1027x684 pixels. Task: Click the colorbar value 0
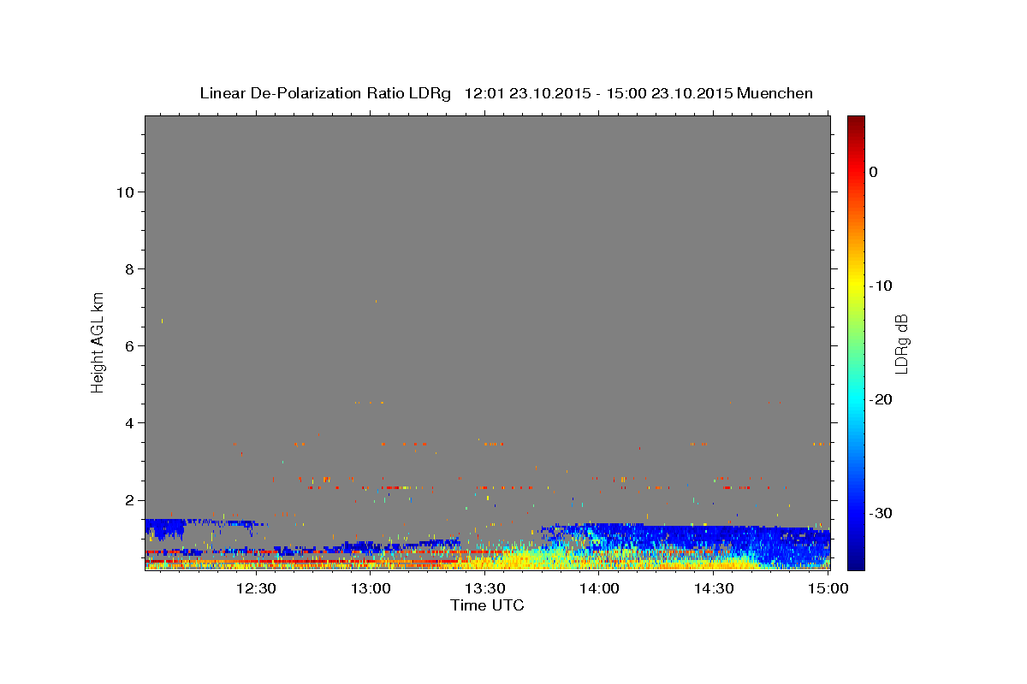(874, 172)
